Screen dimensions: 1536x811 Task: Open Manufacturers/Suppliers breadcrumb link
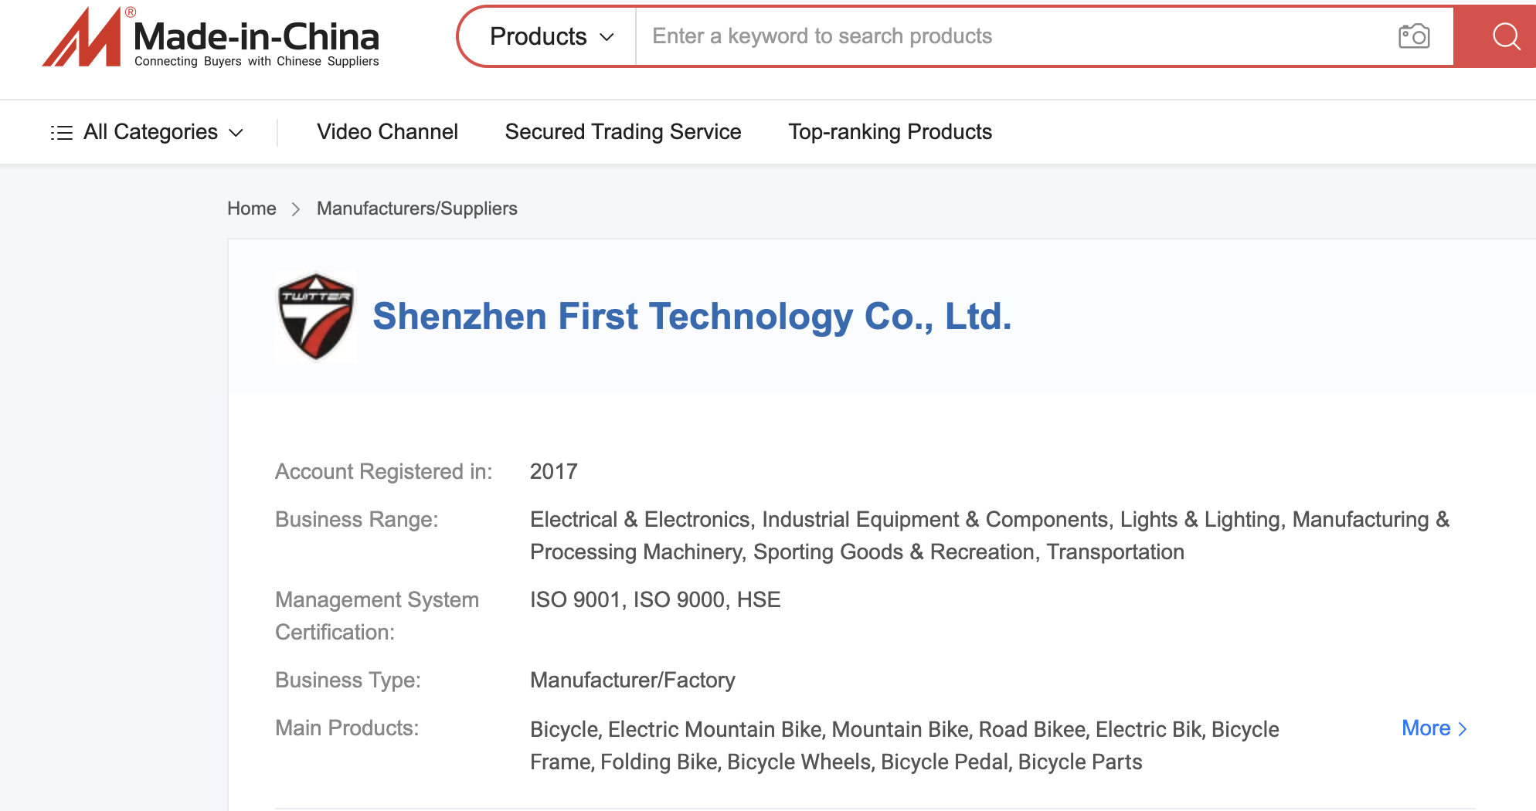[x=416, y=209]
